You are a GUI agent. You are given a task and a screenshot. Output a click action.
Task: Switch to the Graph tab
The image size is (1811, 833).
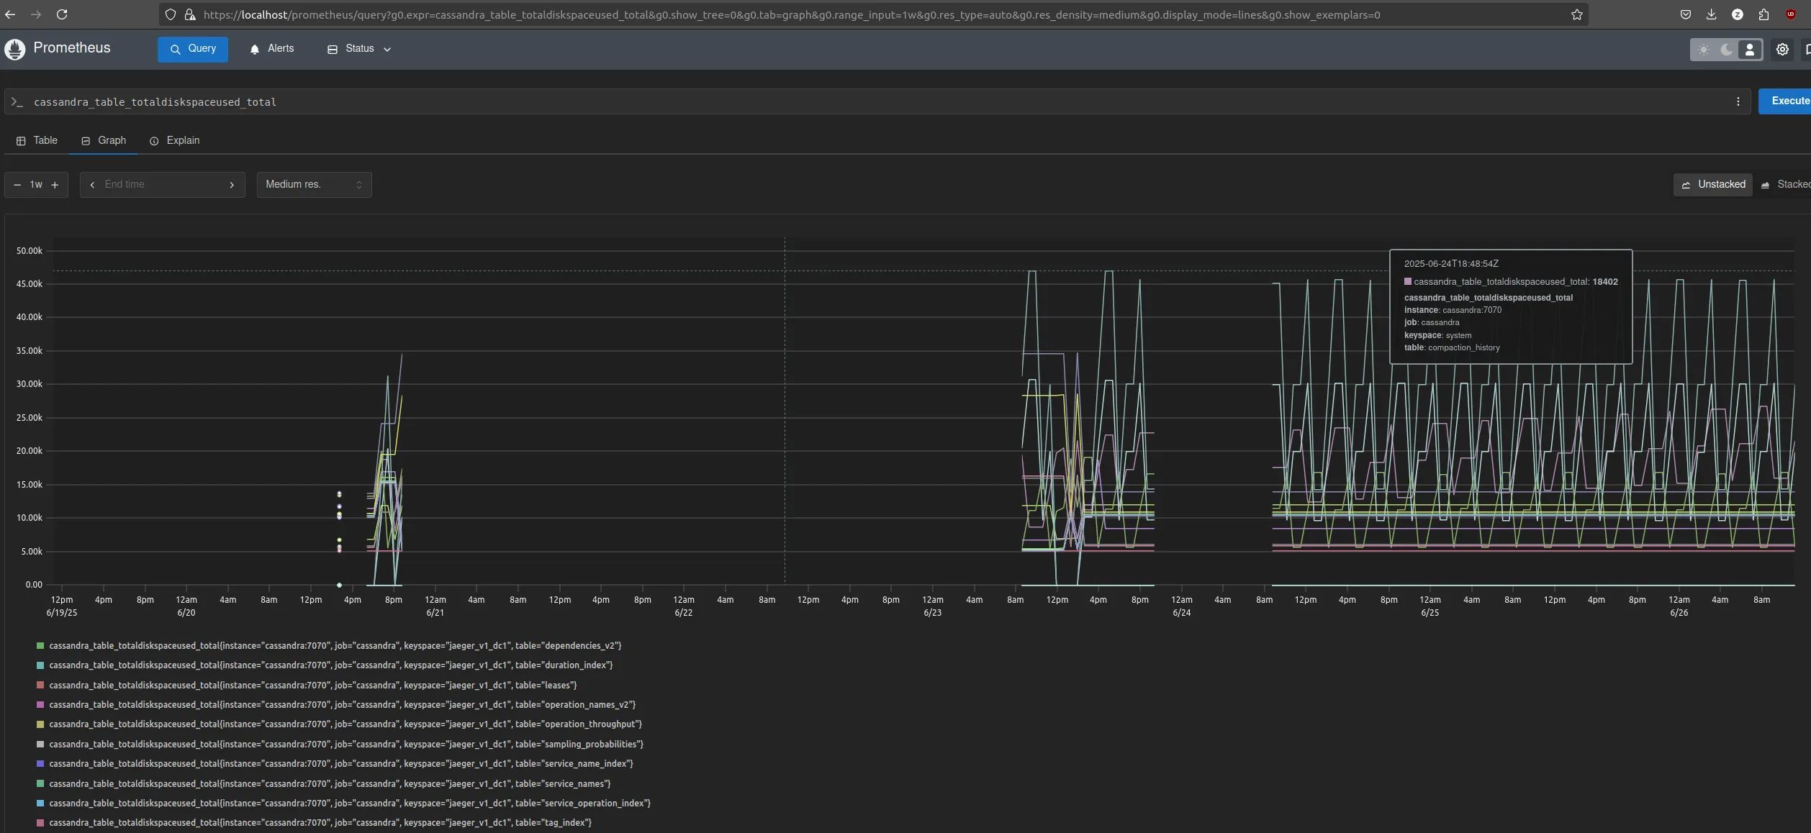[x=104, y=140]
